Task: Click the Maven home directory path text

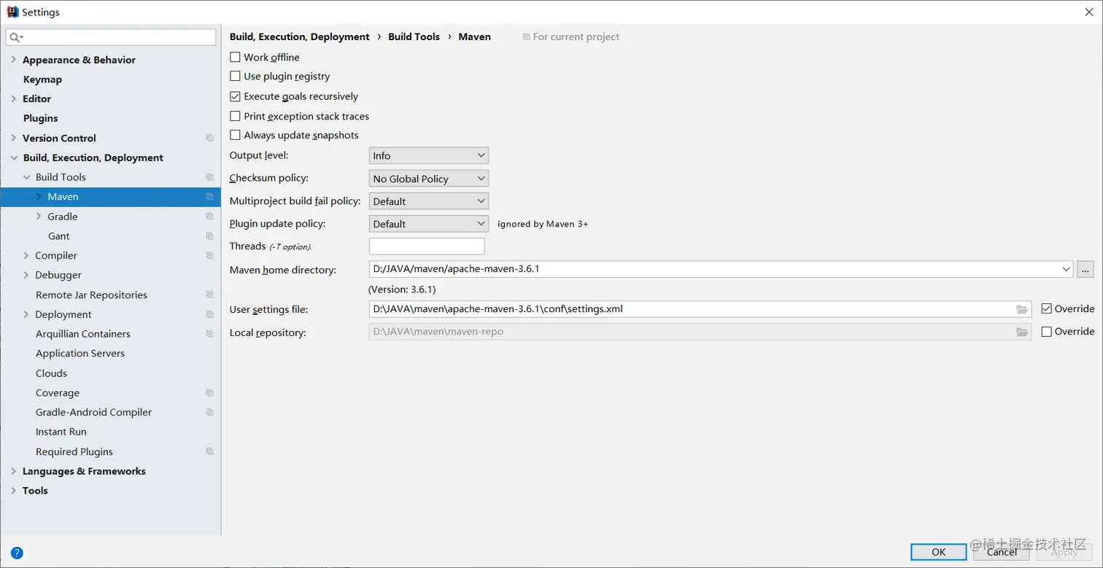Action: pos(456,269)
